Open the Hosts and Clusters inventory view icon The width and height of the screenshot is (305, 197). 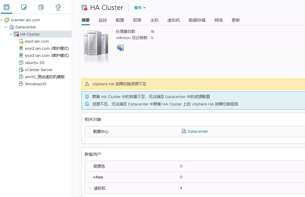click(x=6, y=7)
